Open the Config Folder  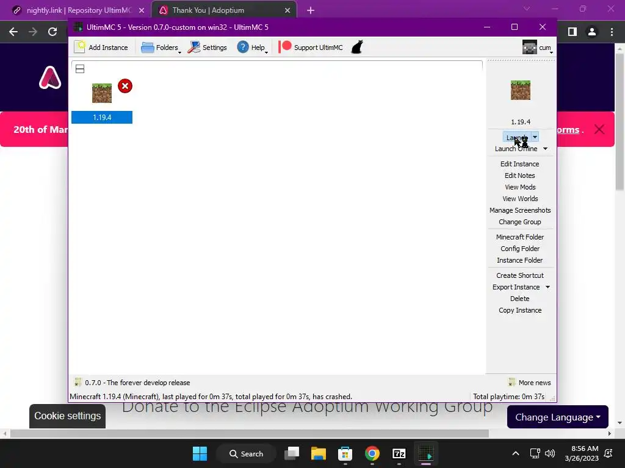pos(520,249)
